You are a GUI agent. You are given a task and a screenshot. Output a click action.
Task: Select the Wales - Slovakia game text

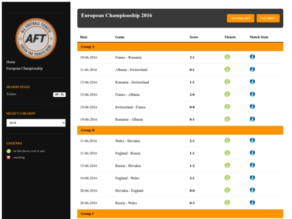point(128,141)
